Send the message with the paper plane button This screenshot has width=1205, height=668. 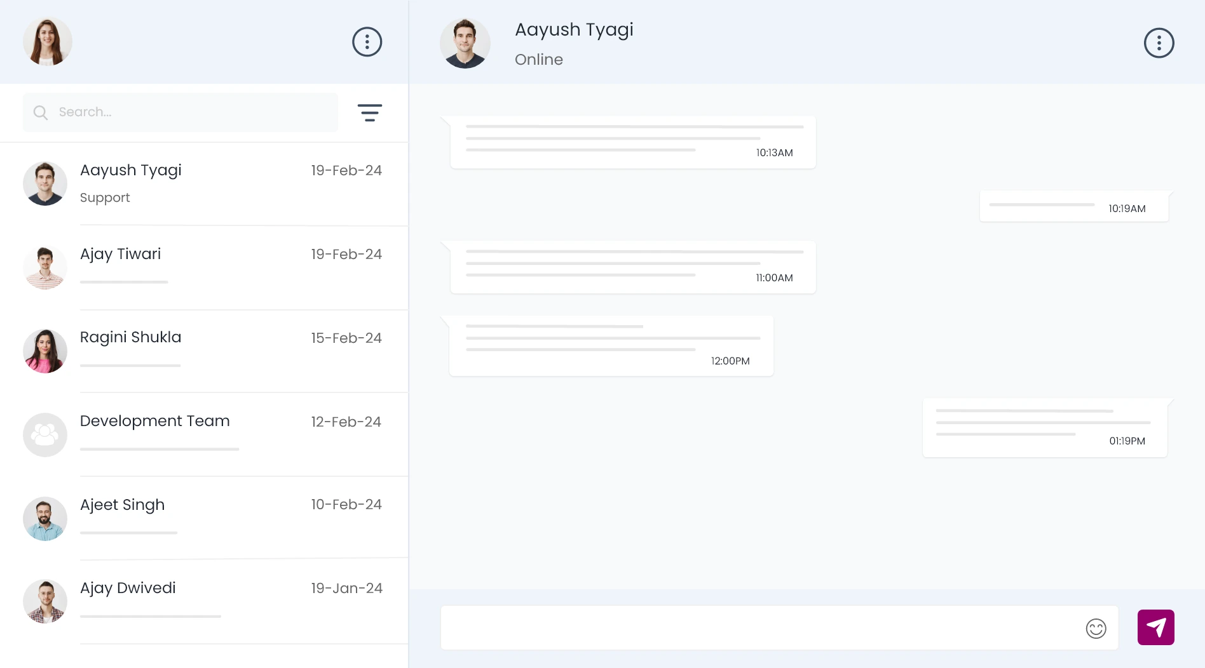(x=1155, y=627)
